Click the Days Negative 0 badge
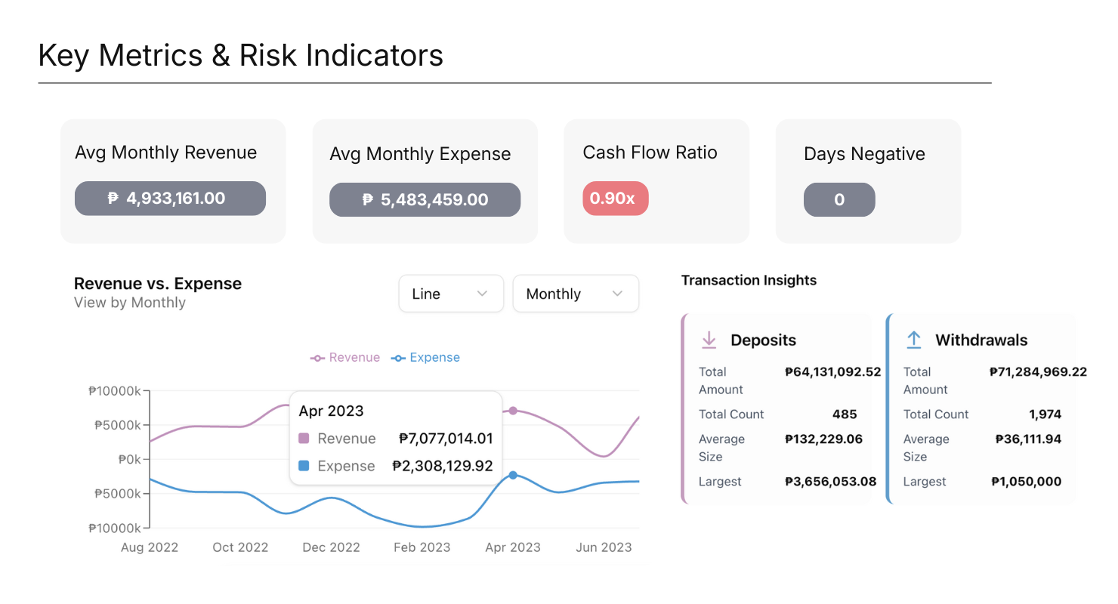Screen dimensions: 1118x604 (839, 200)
